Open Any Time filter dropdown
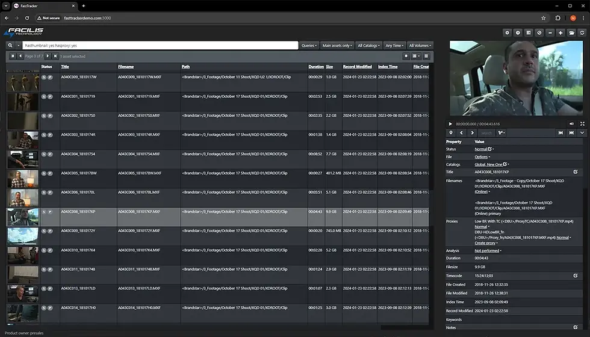This screenshot has width=590, height=337. pos(394,46)
